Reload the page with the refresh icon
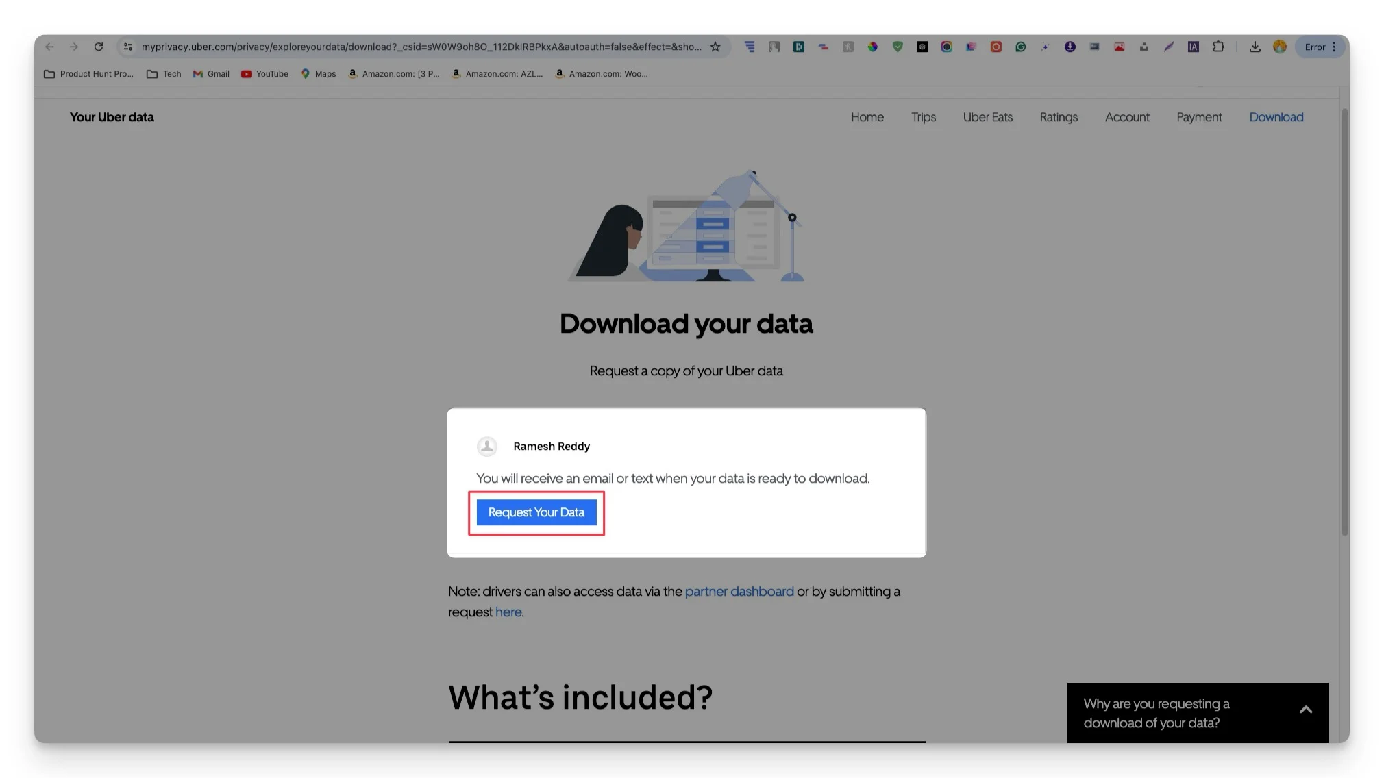Image resolution: width=1384 pixels, height=778 pixels. 99,47
